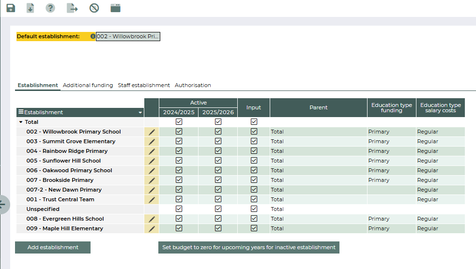Click the cancel prohibition icon in toolbar
This screenshot has height=269, width=476.
coord(94,8)
